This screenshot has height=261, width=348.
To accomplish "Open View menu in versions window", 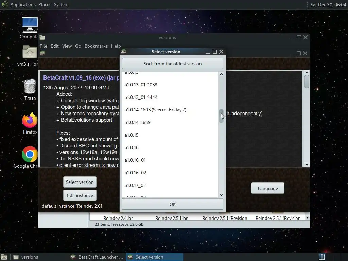I will click(x=67, y=46).
